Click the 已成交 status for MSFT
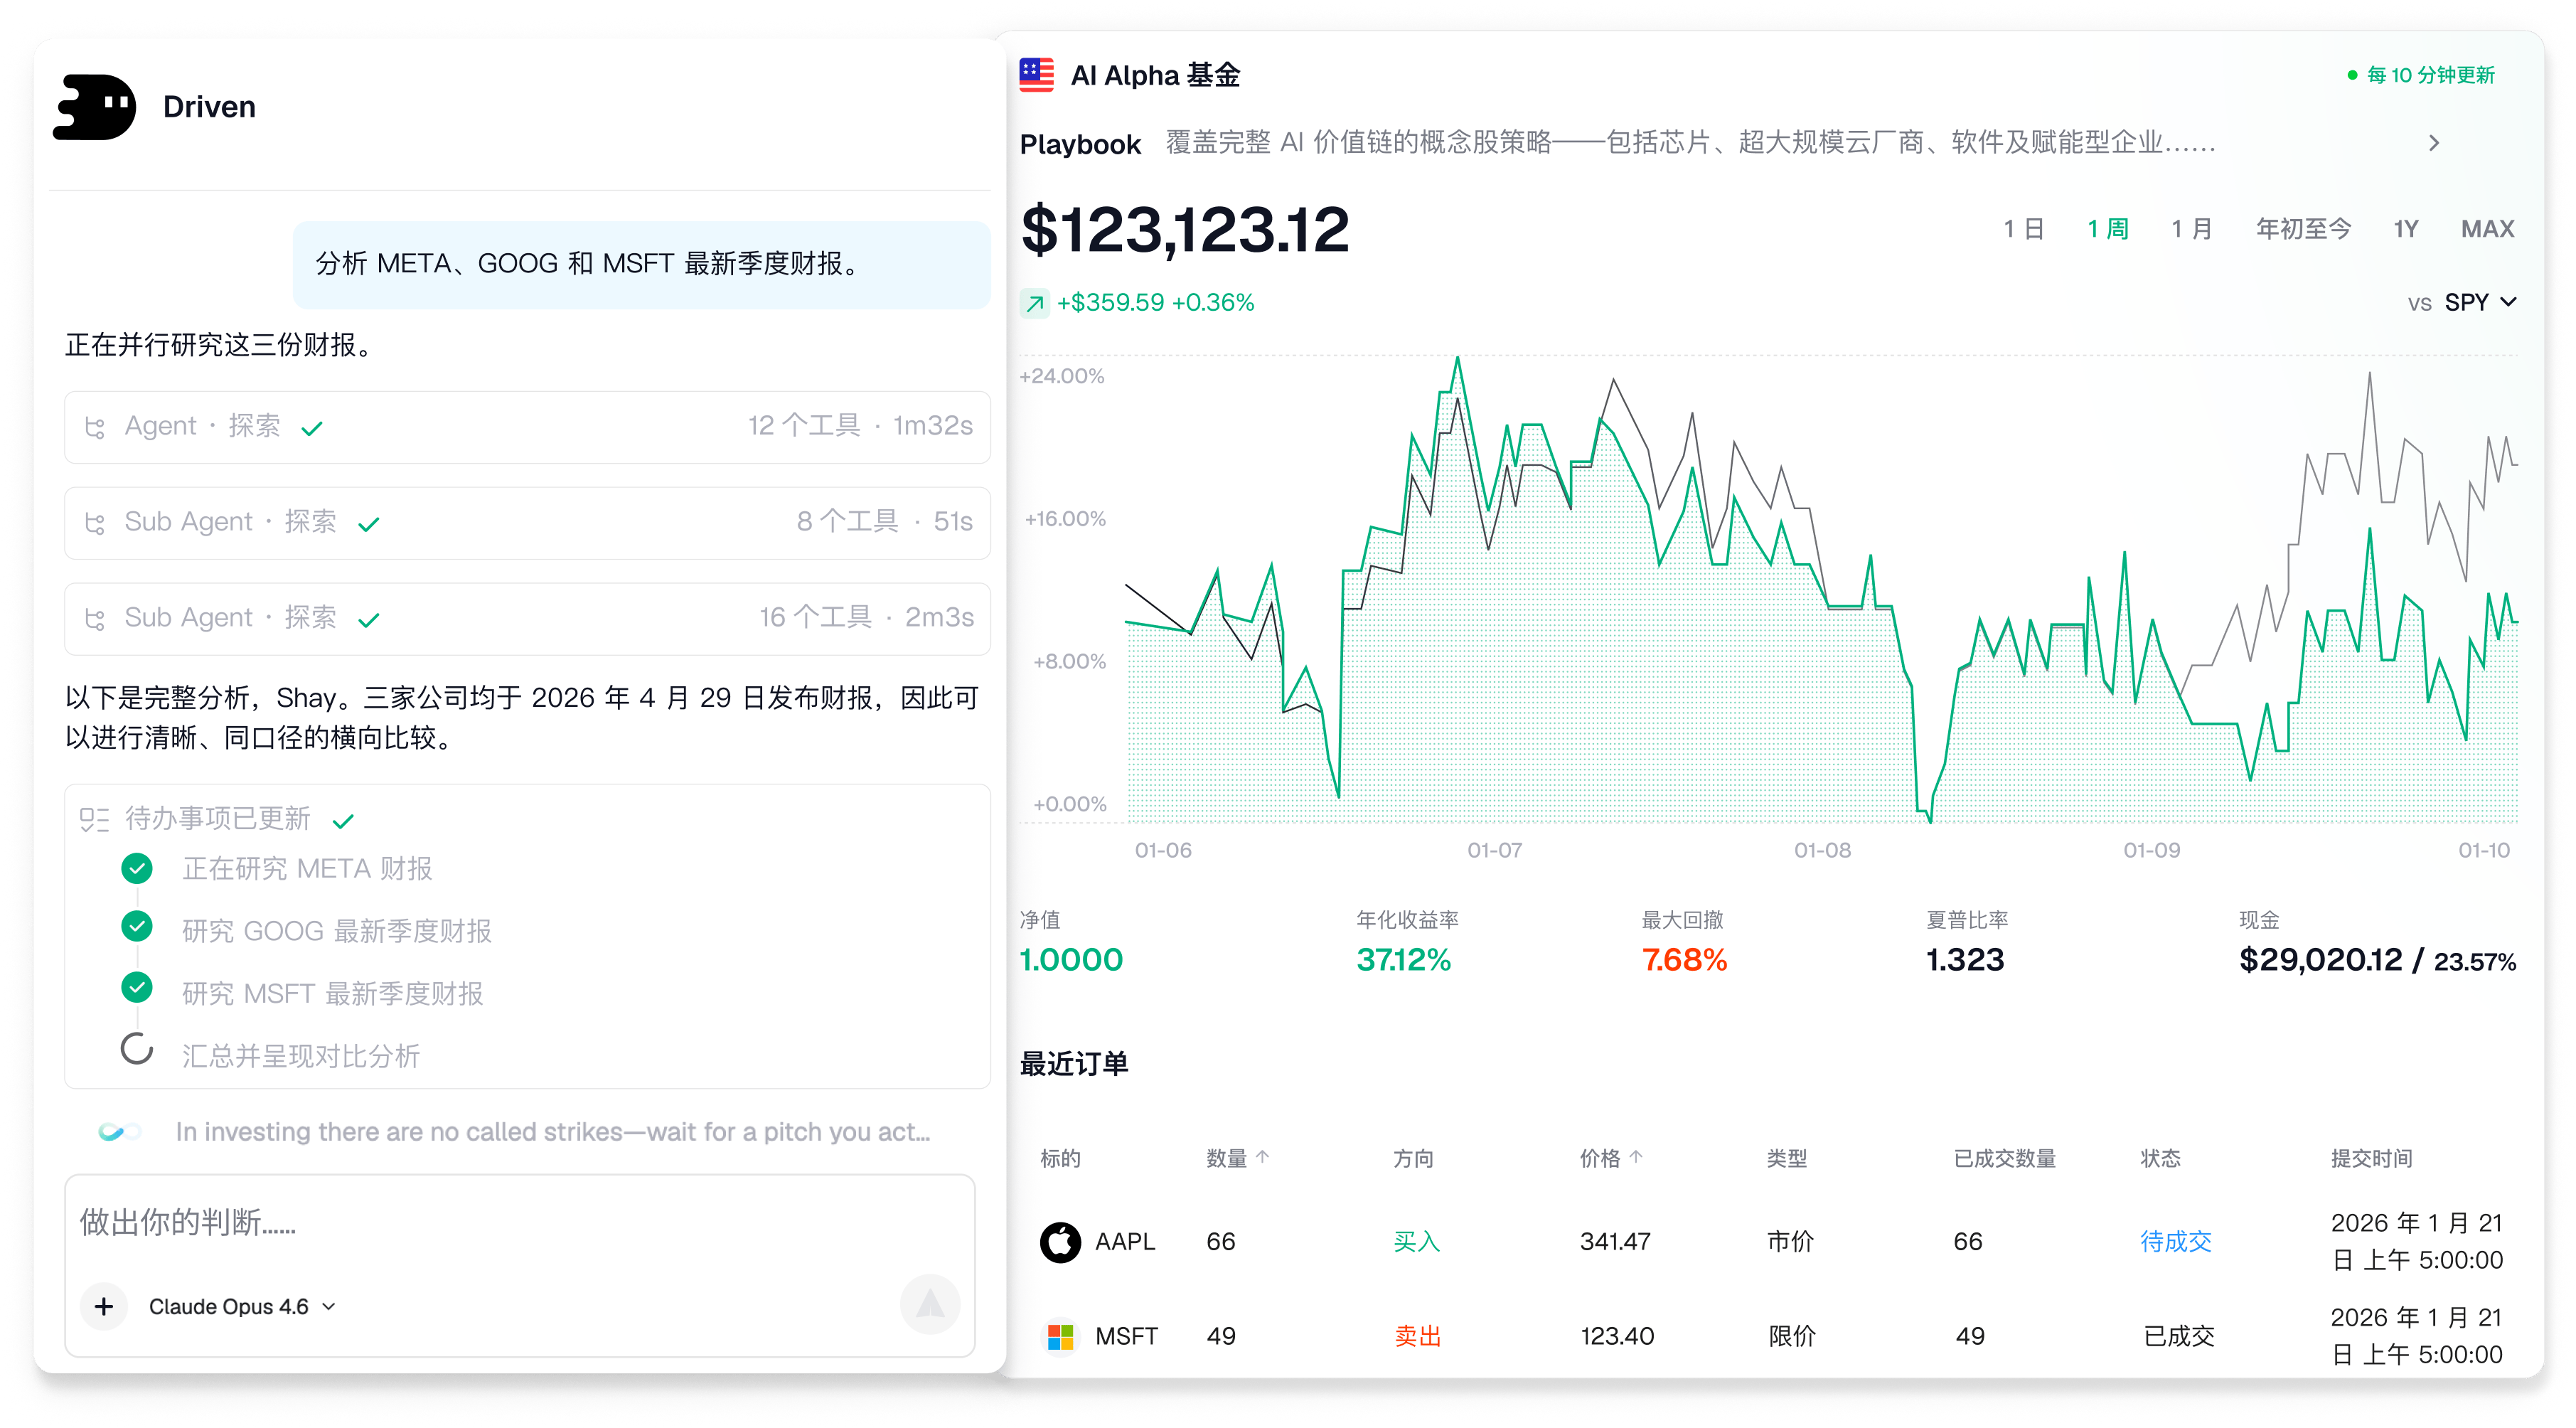This screenshot has height=1428, width=2576. click(x=2178, y=1337)
